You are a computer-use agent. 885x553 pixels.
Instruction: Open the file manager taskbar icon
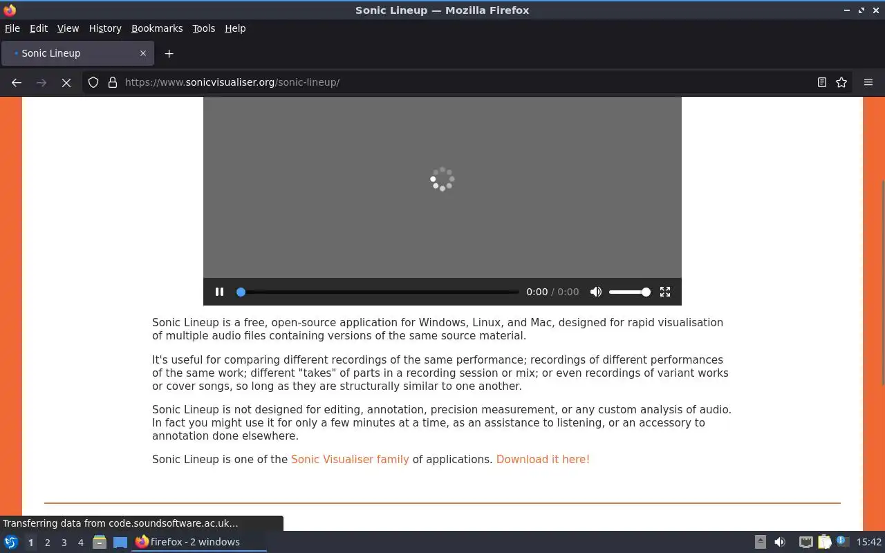tap(100, 542)
